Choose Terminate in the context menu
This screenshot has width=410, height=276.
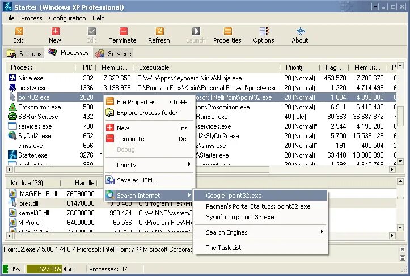pos(150,139)
